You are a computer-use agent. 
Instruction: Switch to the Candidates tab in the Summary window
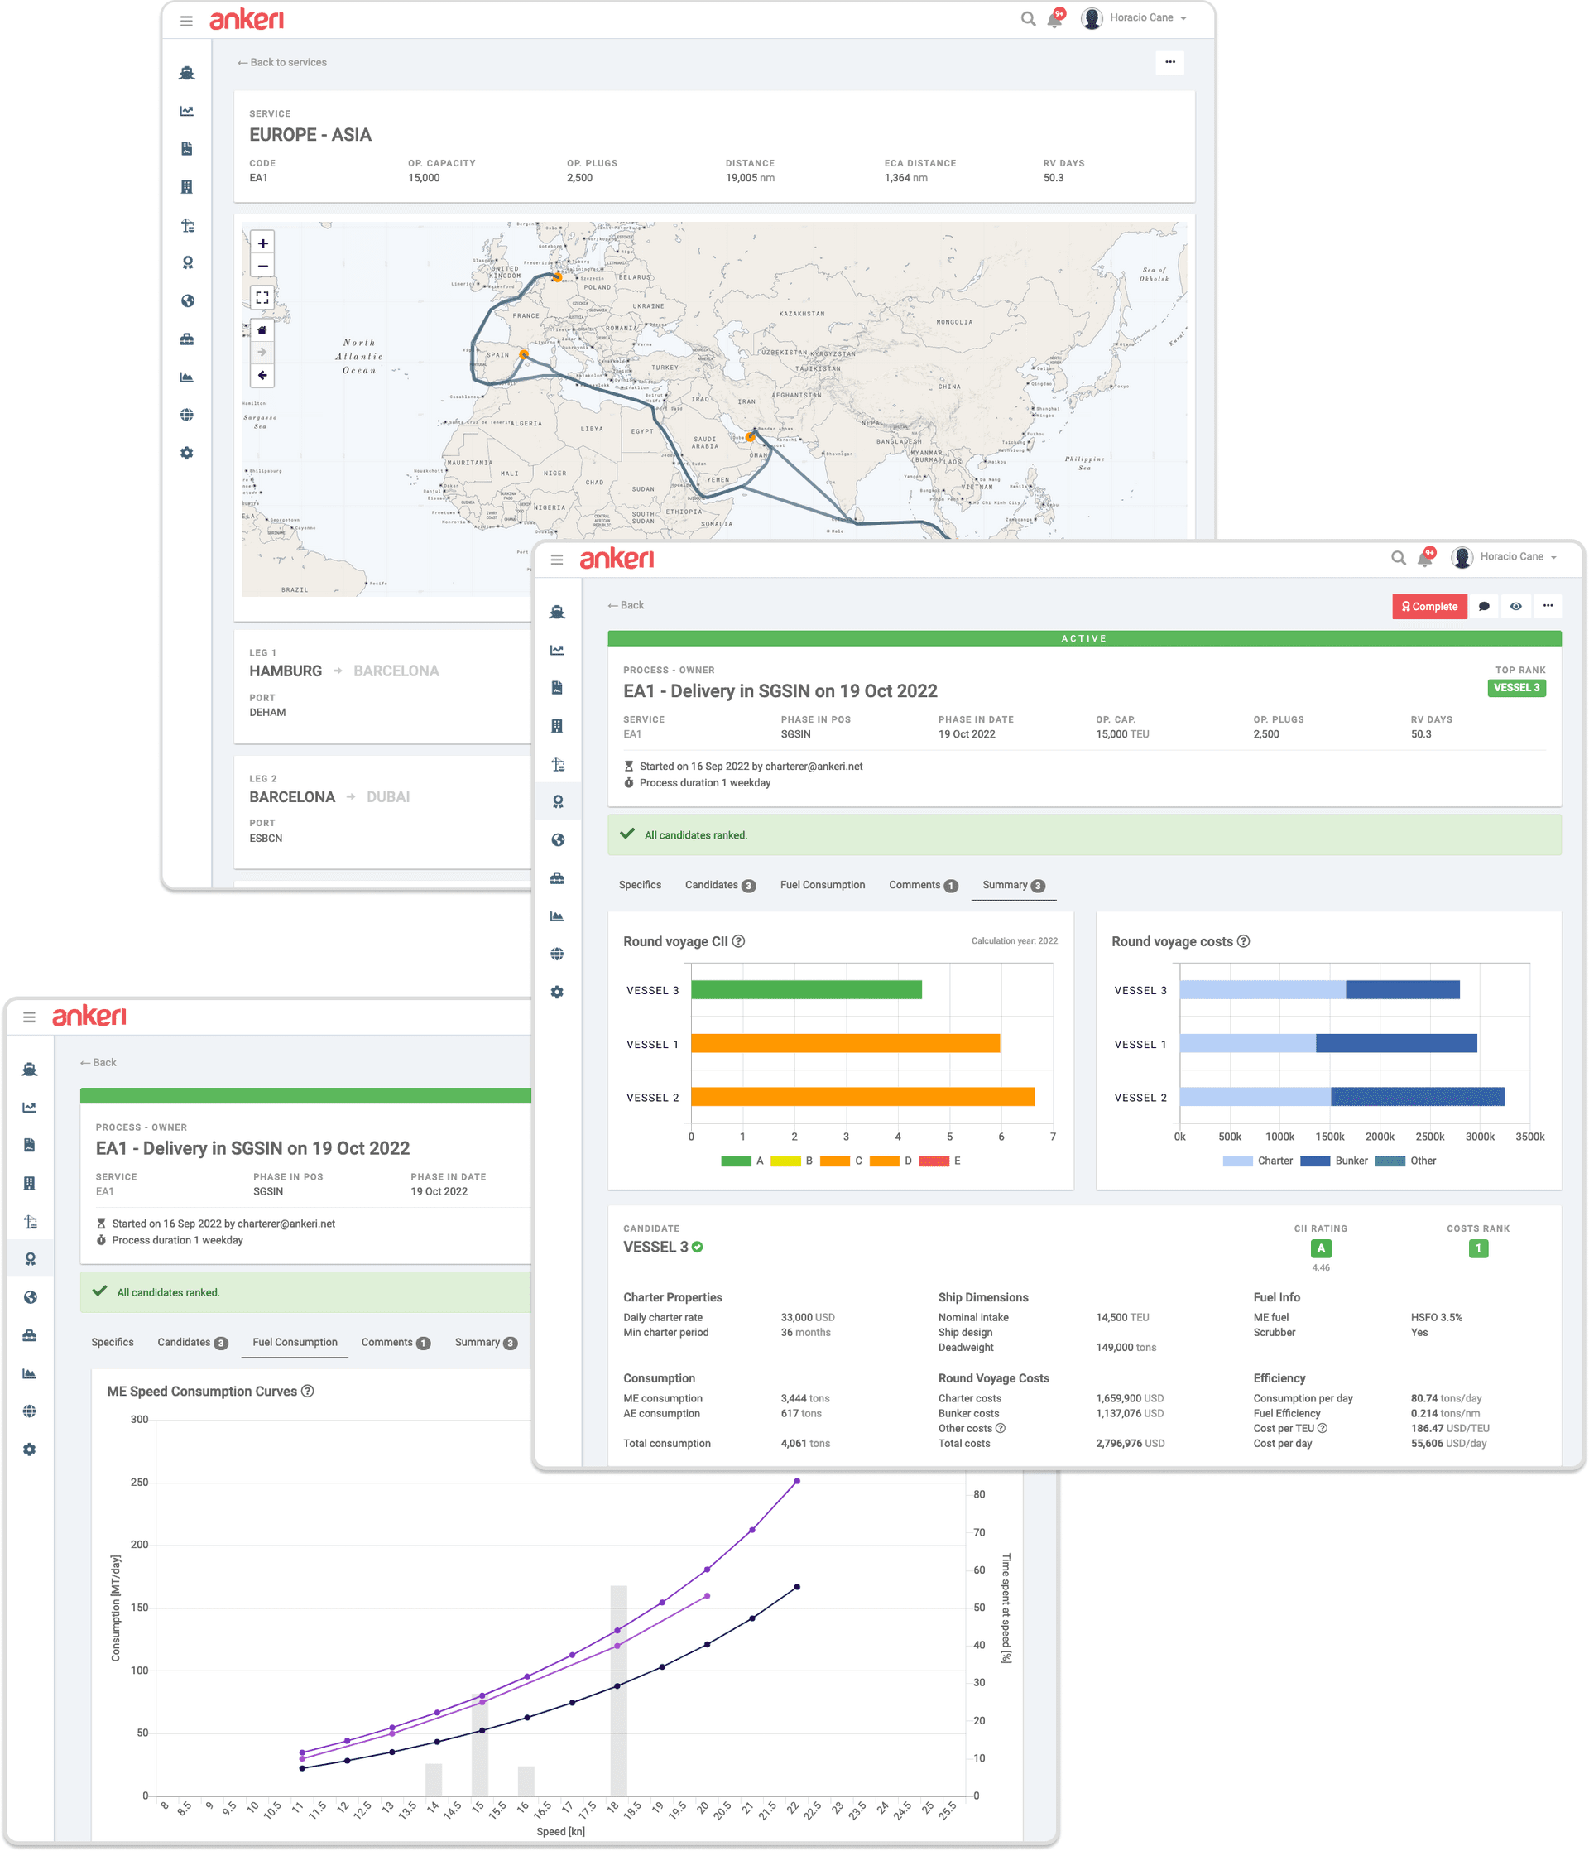(720, 885)
